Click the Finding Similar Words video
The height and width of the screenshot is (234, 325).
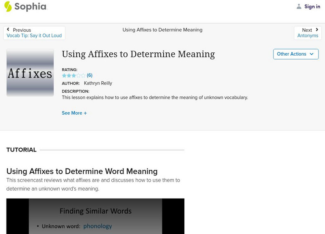[x=95, y=216]
